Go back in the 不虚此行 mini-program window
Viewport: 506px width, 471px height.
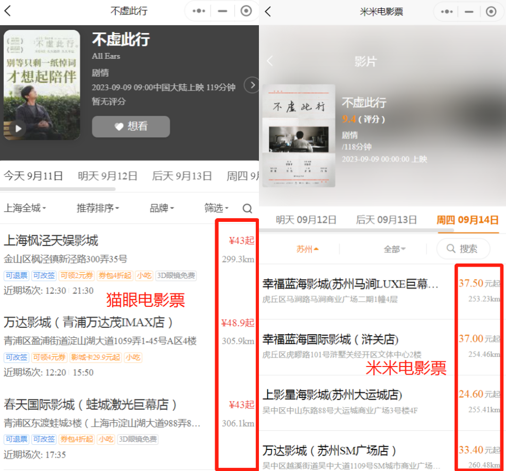8,11
